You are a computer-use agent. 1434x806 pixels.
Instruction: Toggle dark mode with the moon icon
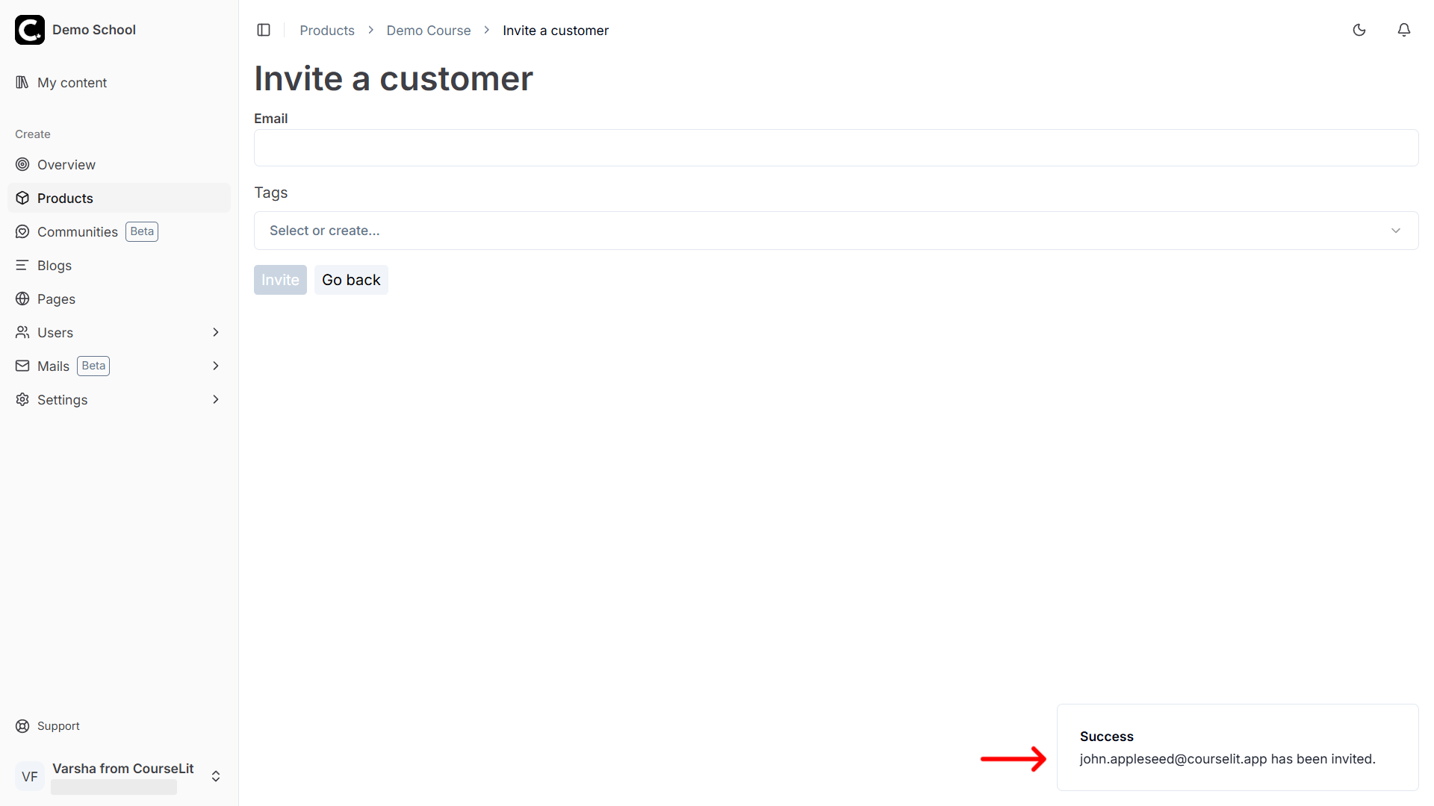[x=1359, y=30]
